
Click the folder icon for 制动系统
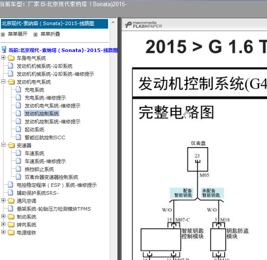point(11,217)
